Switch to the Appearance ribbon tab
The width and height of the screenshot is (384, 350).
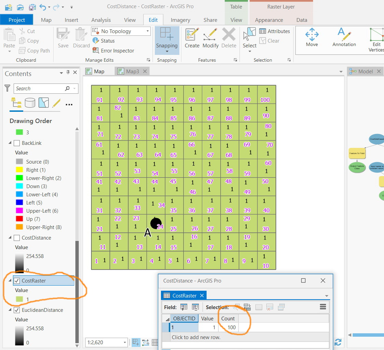pyautogui.click(x=269, y=20)
